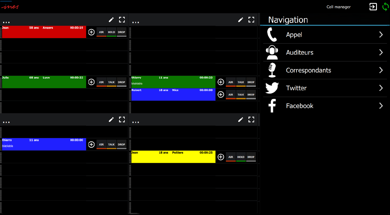Screen dimensions: 390x215
Task: Maximize the bottom-left panel with fullscreen icon
Action: pos(122,120)
